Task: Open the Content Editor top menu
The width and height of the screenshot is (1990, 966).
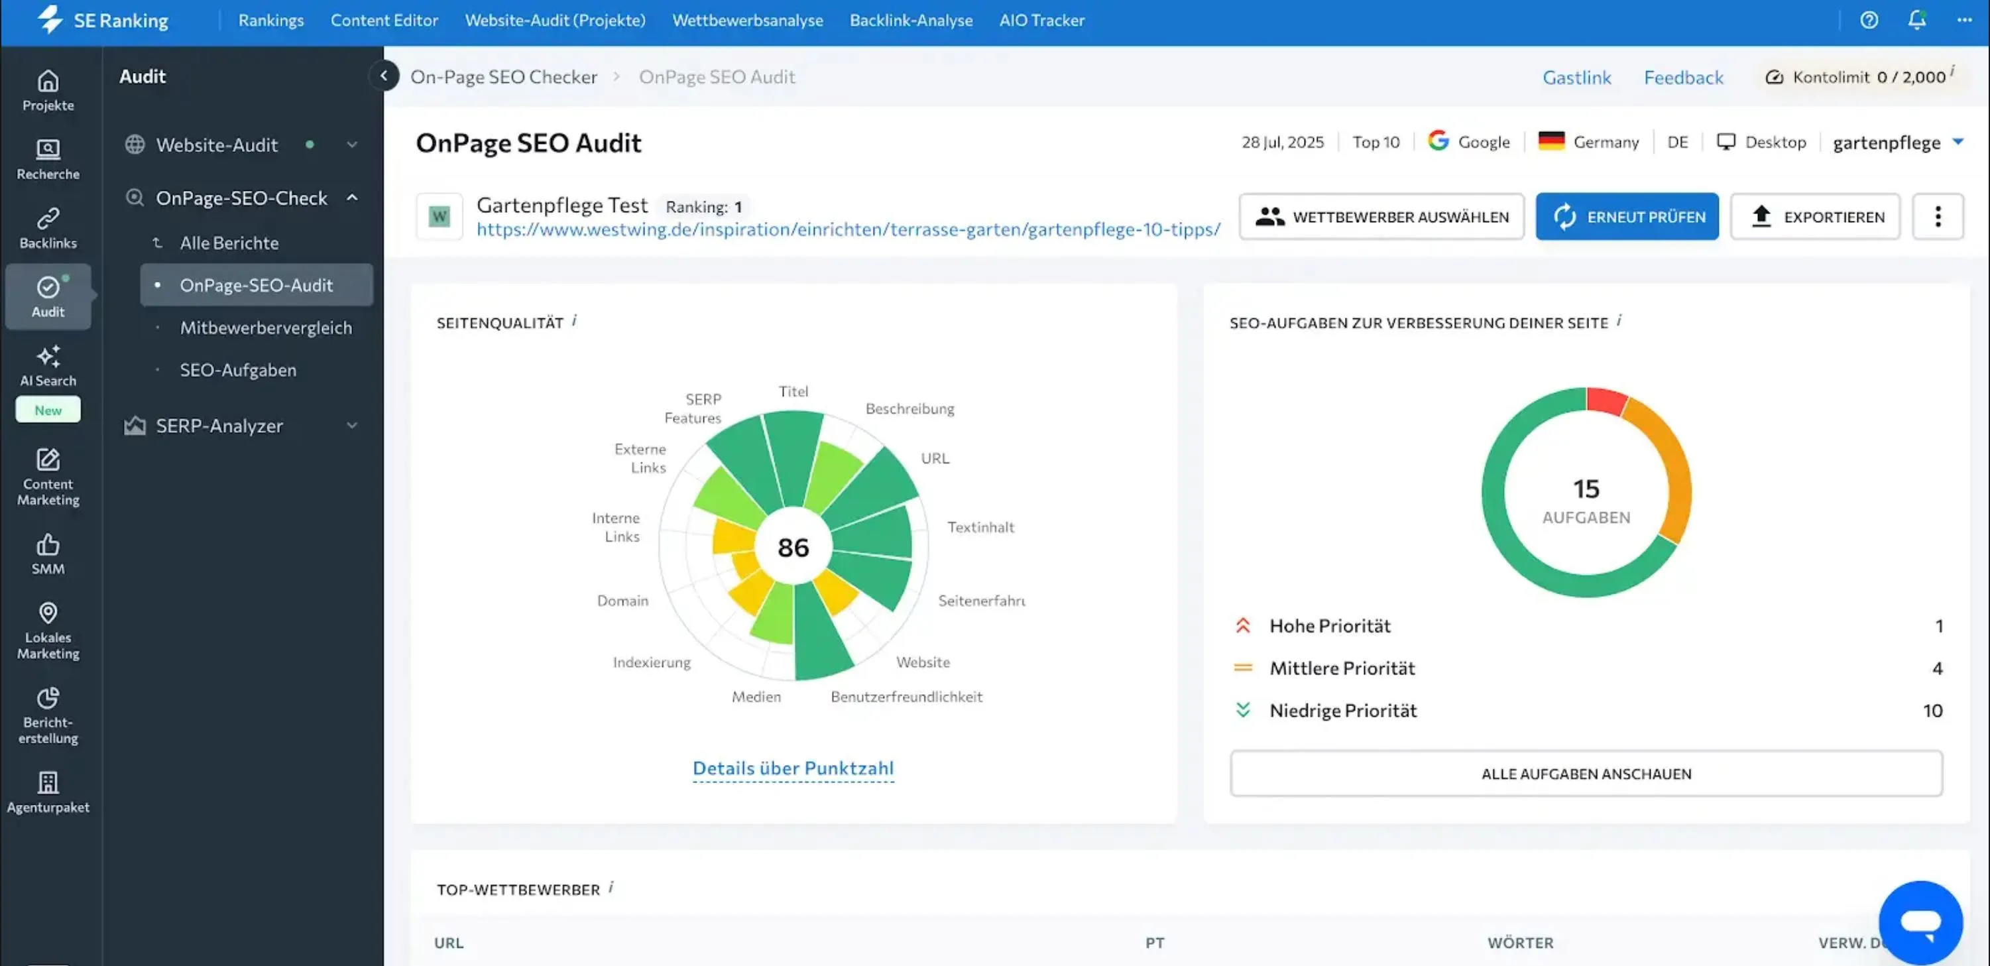Action: [384, 20]
